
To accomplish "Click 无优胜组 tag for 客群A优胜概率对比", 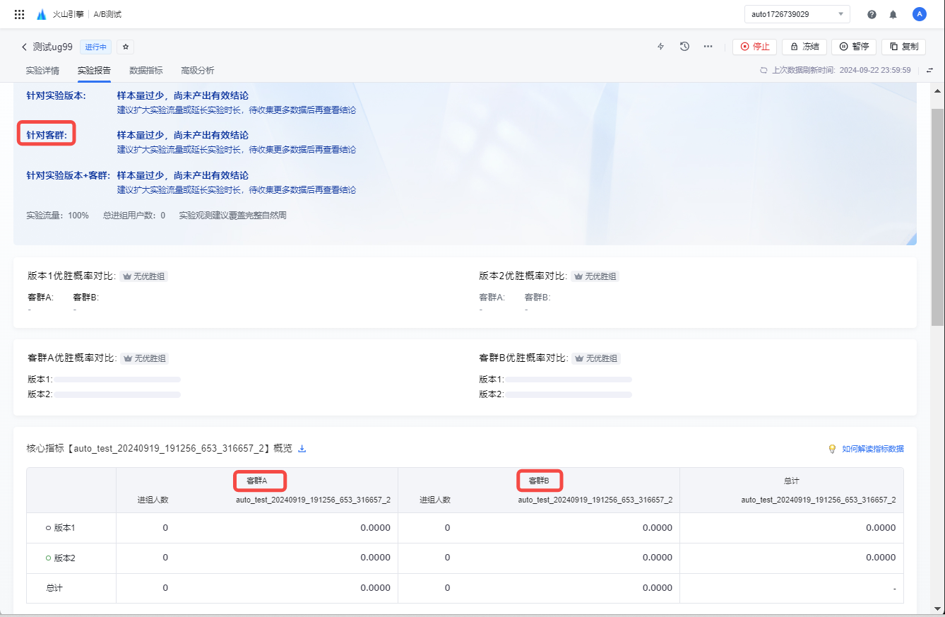I will tap(145, 358).
